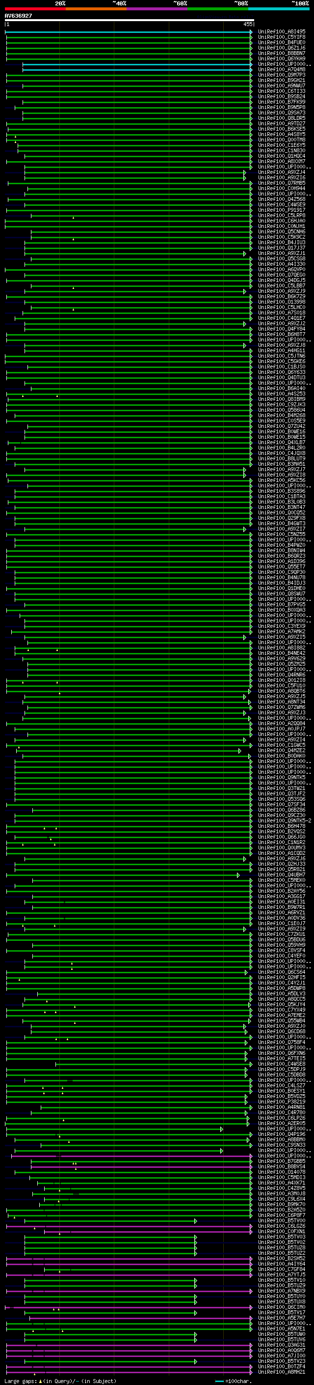This screenshot has height=1385, width=314.
Task: Select label UniRef100_A9XZJ4
Action: point(282,172)
